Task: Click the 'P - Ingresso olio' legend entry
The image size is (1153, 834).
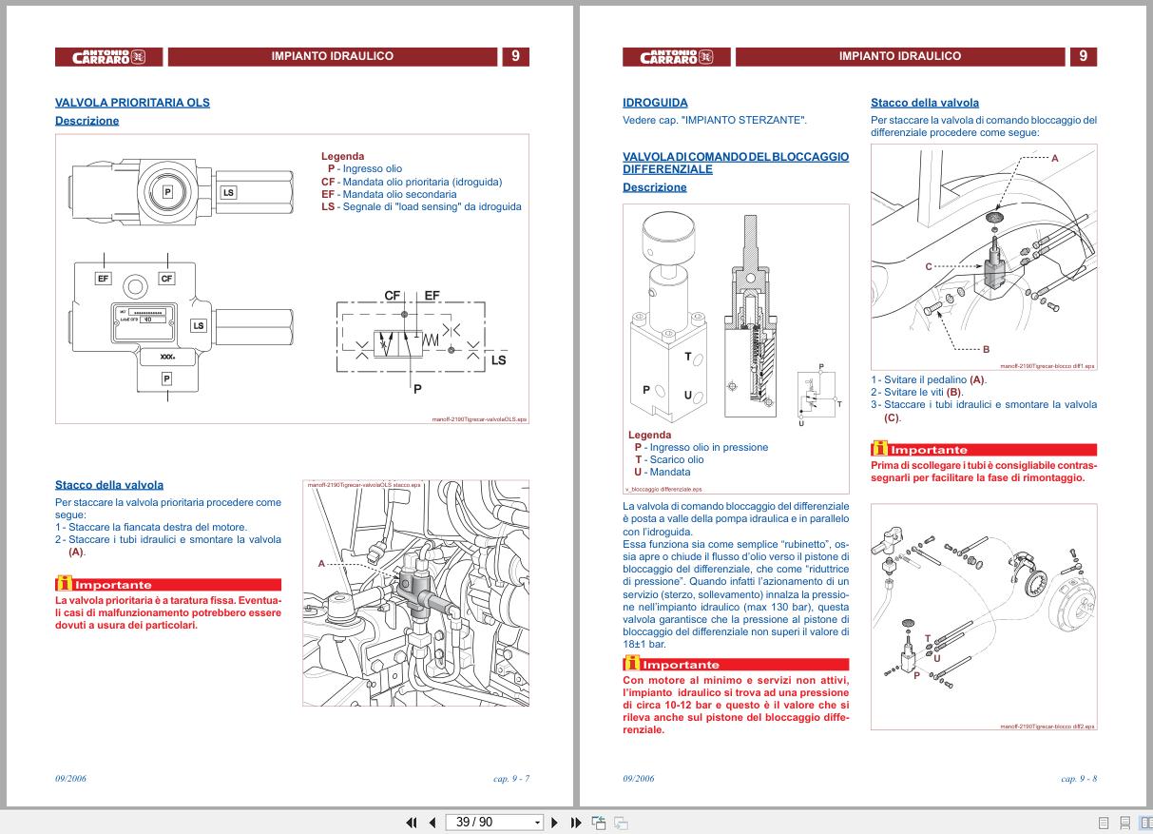Action: click(365, 169)
